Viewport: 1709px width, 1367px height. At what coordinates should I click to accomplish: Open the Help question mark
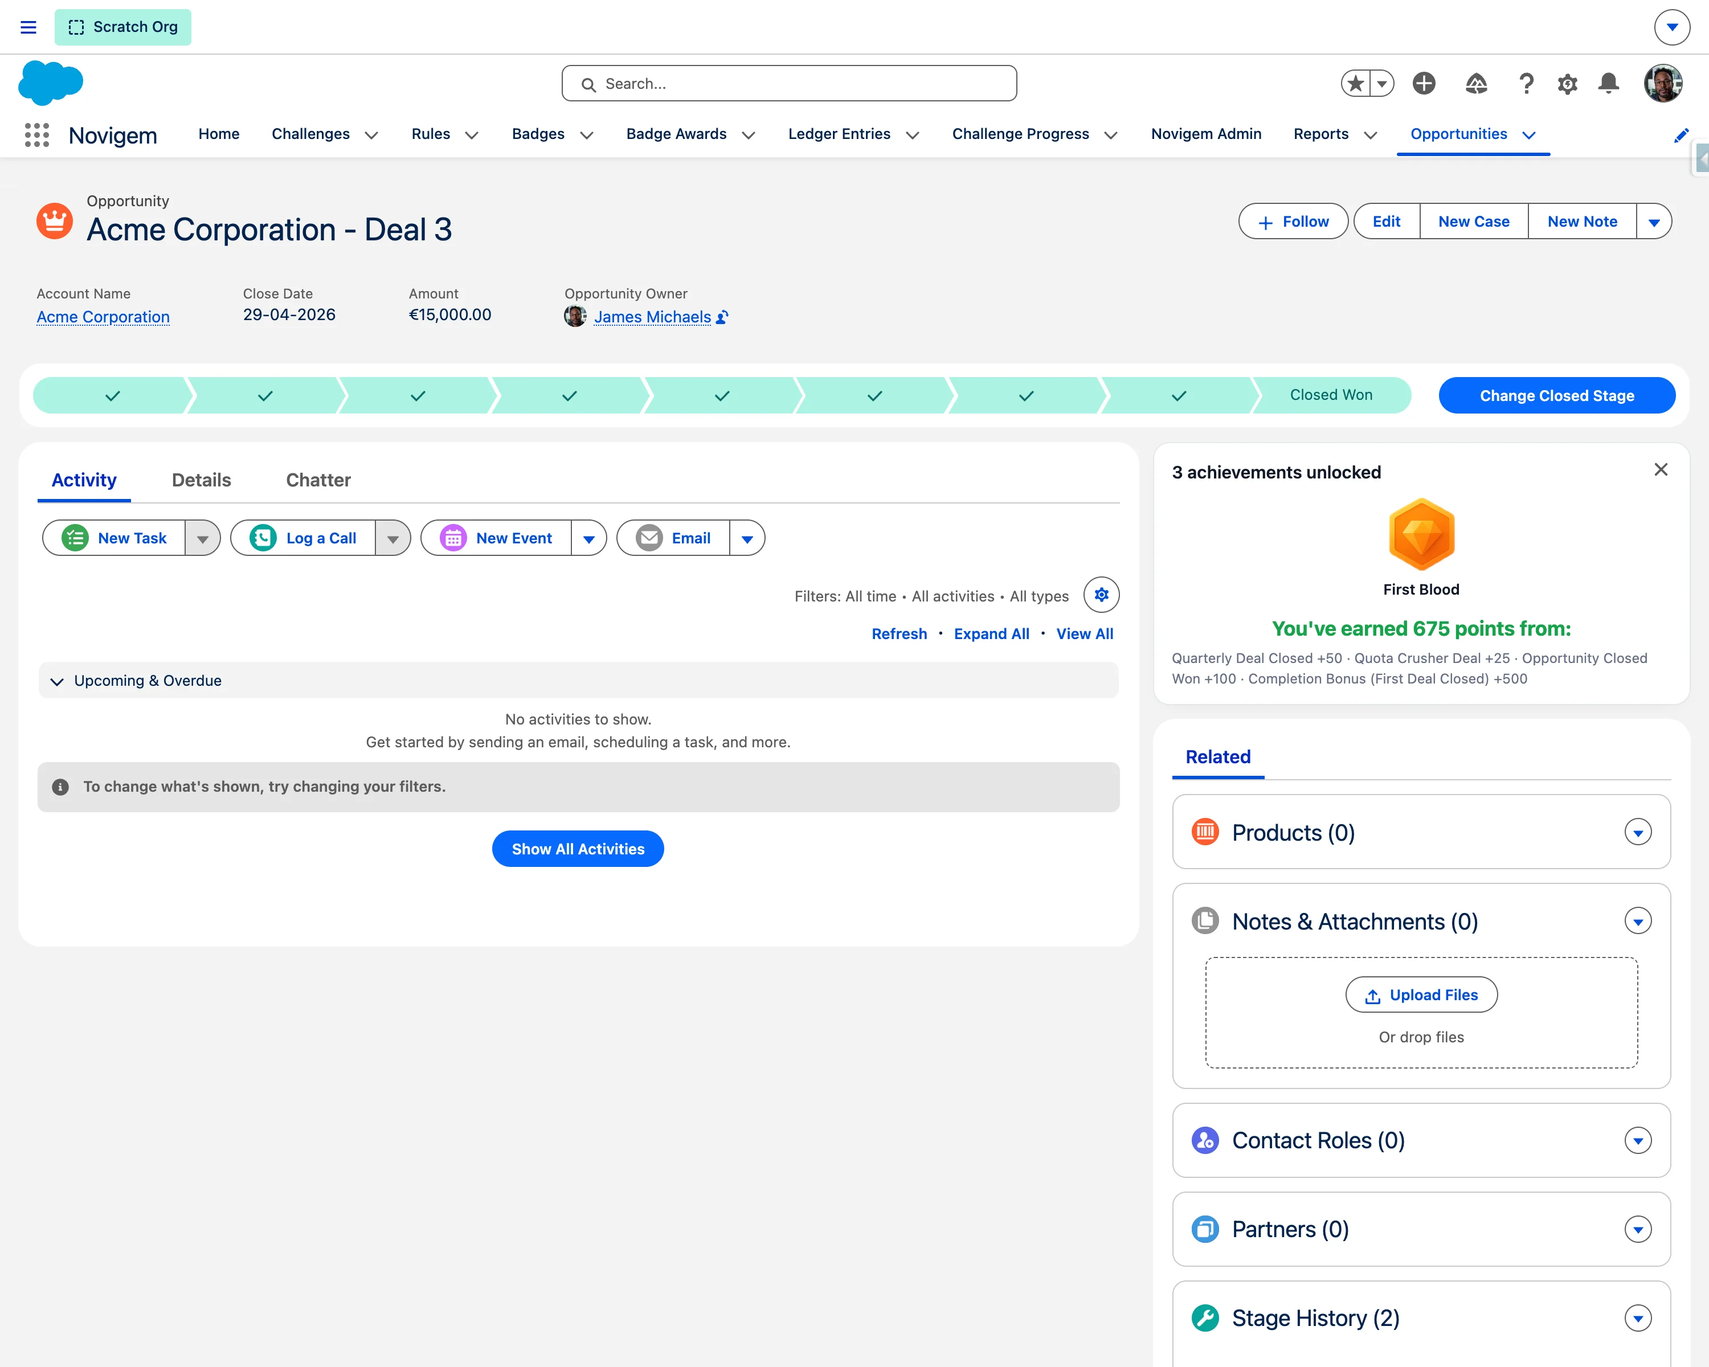(x=1526, y=83)
